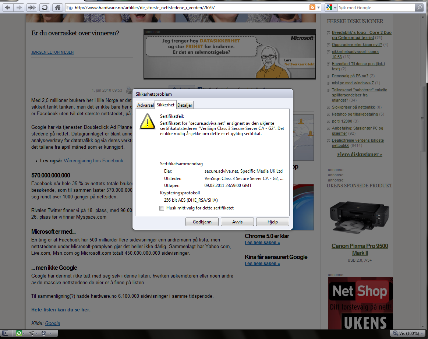This screenshot has width=428, height=339.
Task: Open the address bar history dropdown arrow
Action: (x=318, y=8)
